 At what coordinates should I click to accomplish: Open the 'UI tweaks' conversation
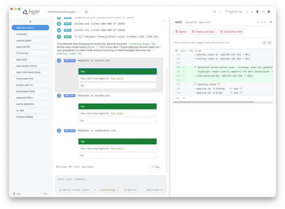[x=30, y=34]
